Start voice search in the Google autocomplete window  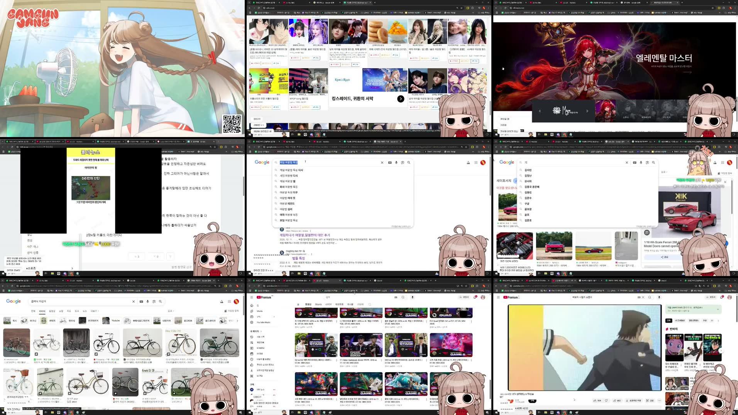point(396,163)
